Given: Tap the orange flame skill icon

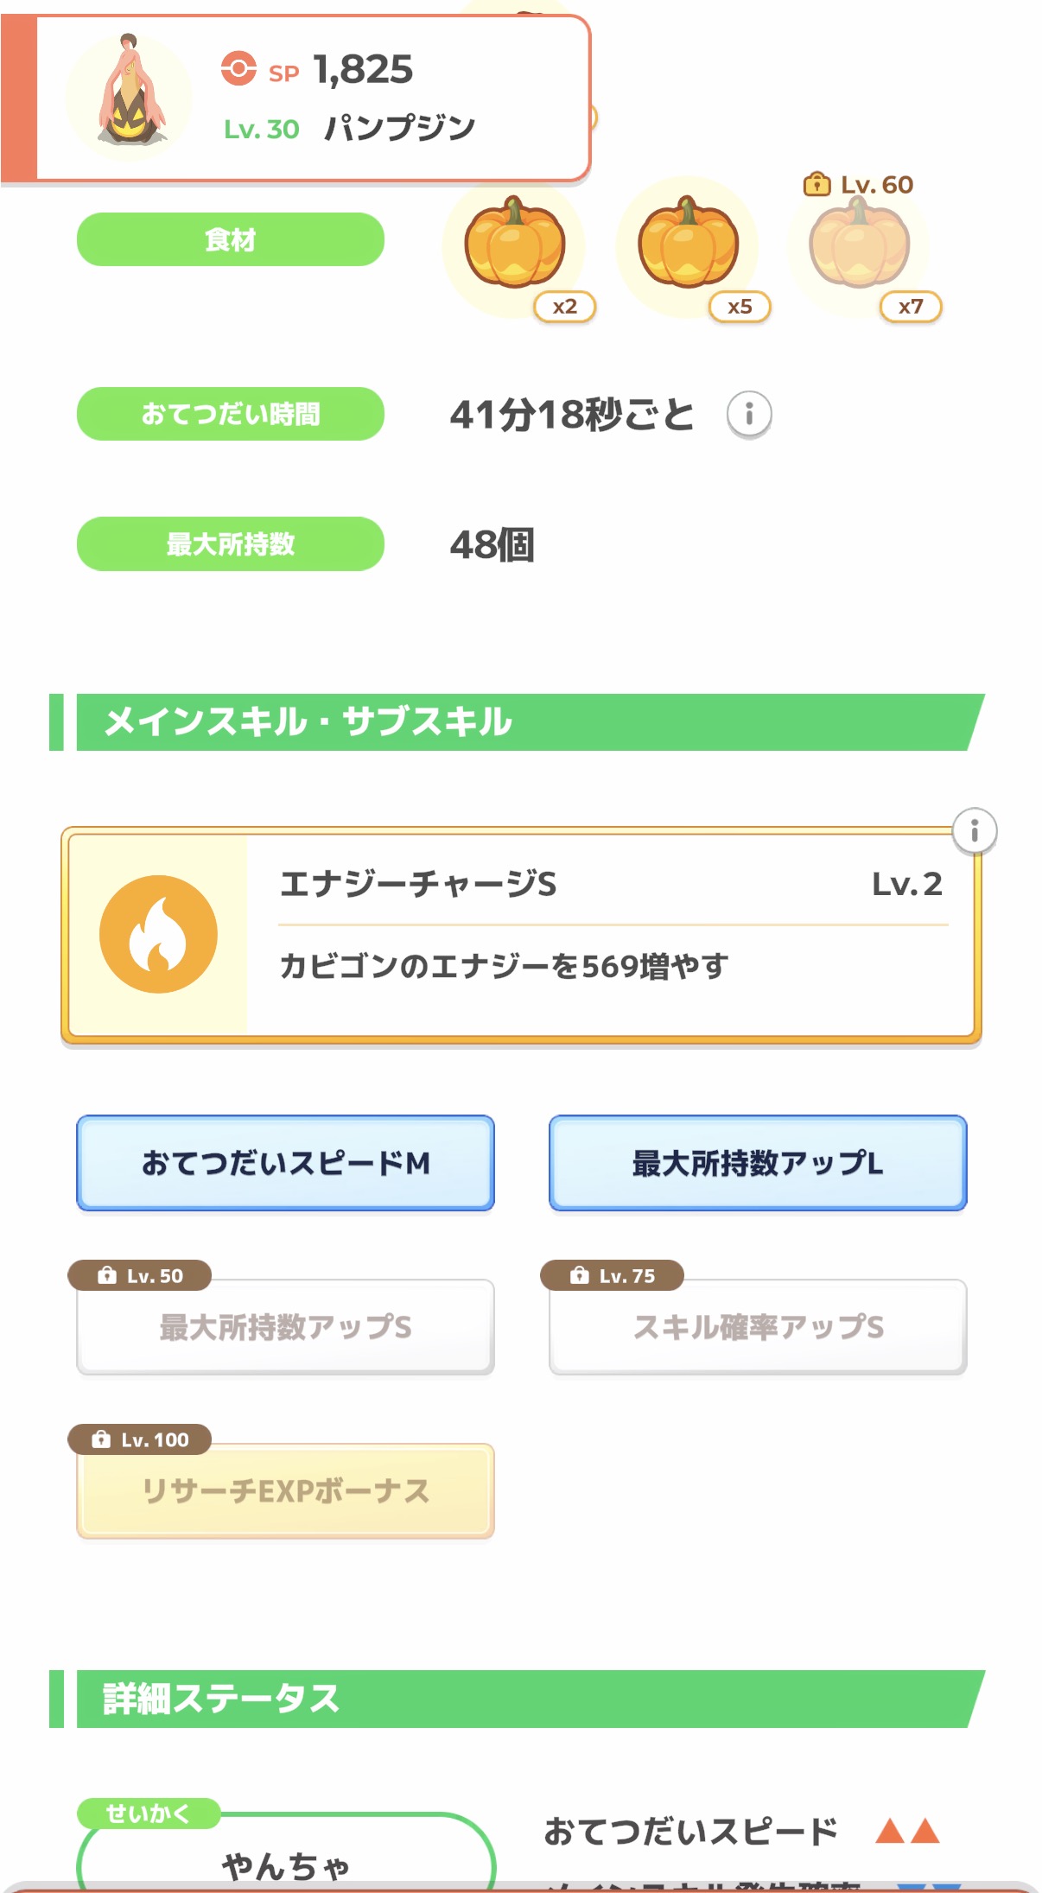Looking at the screenshot, I should [158, 934].
